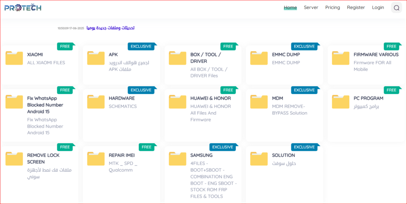Open the SOLUTION folder icon

(x=259, y=159)
